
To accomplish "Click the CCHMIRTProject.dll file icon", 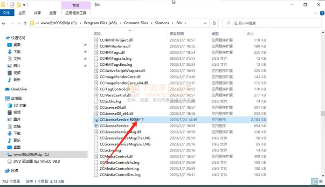I will click(96, 40).
